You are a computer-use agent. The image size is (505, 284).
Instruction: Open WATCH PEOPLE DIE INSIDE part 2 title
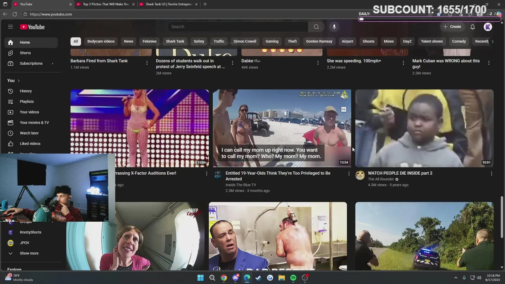(x=400, y=173)
